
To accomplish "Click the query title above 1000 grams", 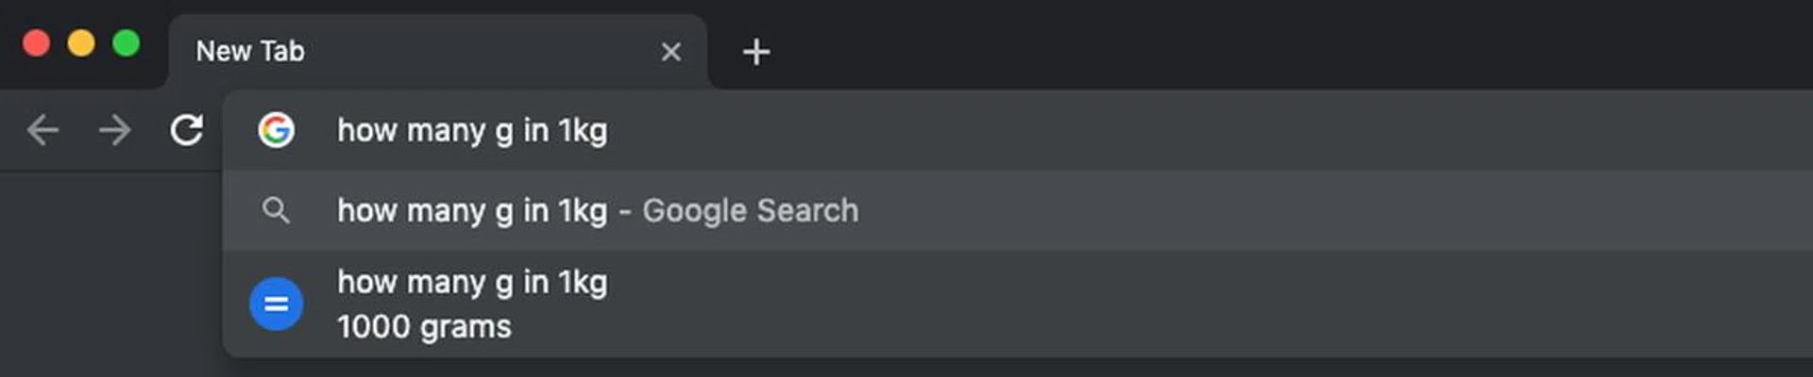I will (x=472, y=282).
